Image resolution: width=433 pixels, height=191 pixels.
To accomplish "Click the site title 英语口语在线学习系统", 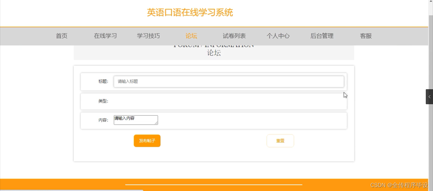I will 189,12.
